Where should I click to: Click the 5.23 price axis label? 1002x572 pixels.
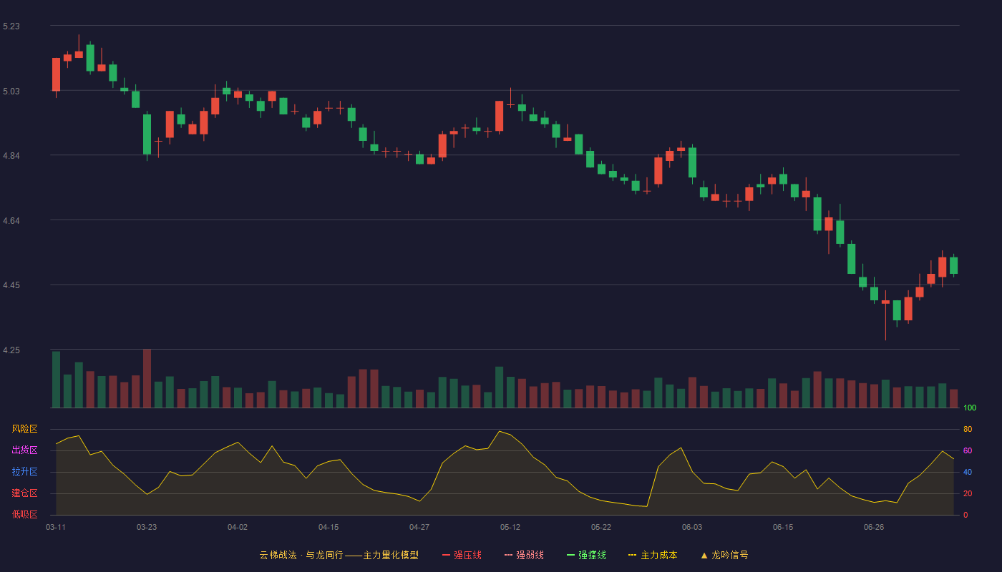click(11, 26)
